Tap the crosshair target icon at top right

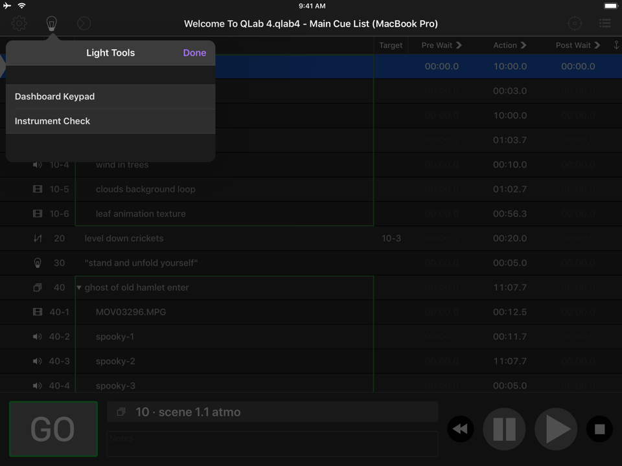tap(574, 24)
